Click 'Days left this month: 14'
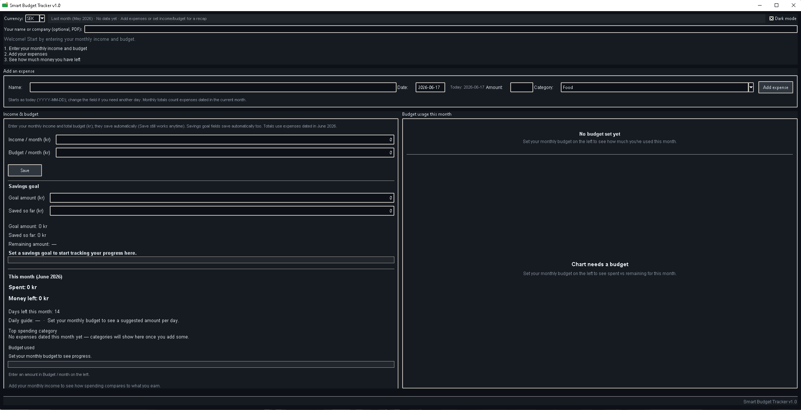 click(x=34, y=312)
